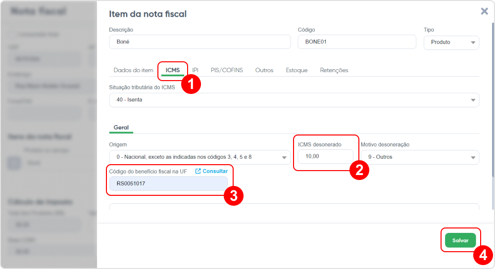
Task: Switch to the Outros tab
Action: (264, 70)
